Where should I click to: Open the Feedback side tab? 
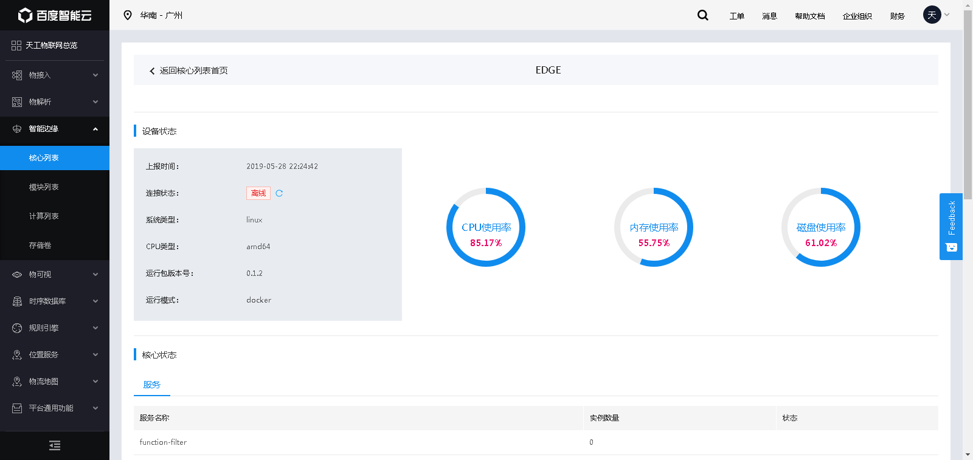tap(951, 227)
